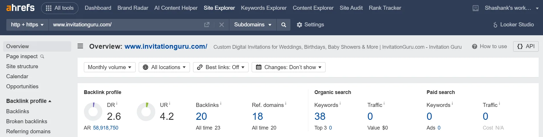Toggle the hamburger sidebar menu
Viewport: 543px width, 137px height.
click(x=80, y=46)
